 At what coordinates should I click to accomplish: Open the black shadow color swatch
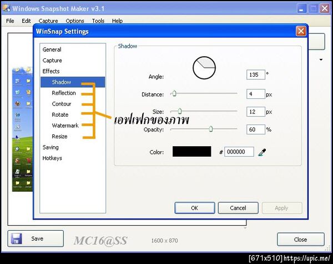[x=192, y=152]
